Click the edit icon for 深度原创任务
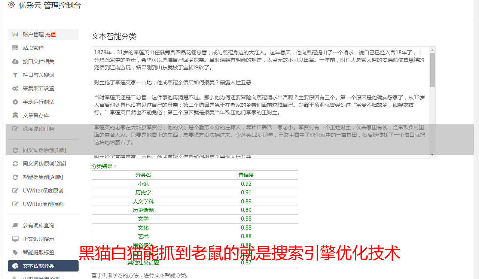The image size is (479, 279). coord(15,129)
